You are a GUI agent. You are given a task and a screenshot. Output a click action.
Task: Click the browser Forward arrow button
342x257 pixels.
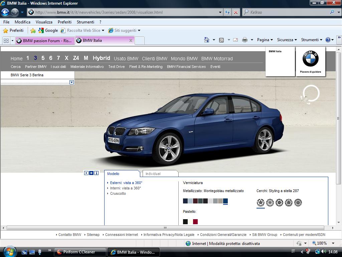15,12
